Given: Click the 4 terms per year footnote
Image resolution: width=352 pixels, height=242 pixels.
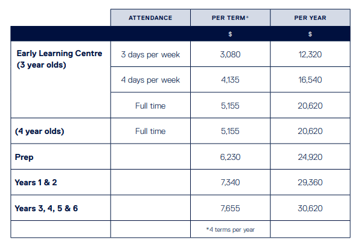Looking at the screenshot, I should (230, 230).
